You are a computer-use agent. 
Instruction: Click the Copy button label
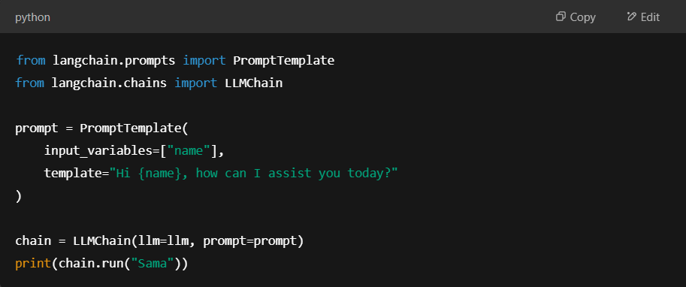tap(583, 17)
